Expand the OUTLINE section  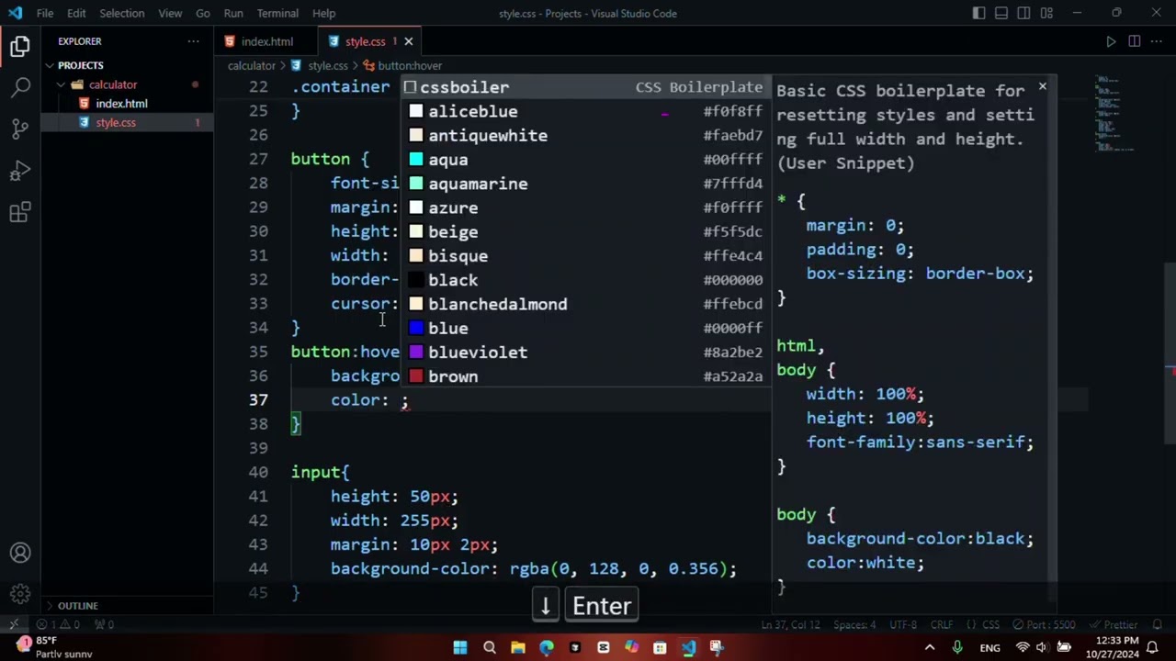tap(77, 606)
